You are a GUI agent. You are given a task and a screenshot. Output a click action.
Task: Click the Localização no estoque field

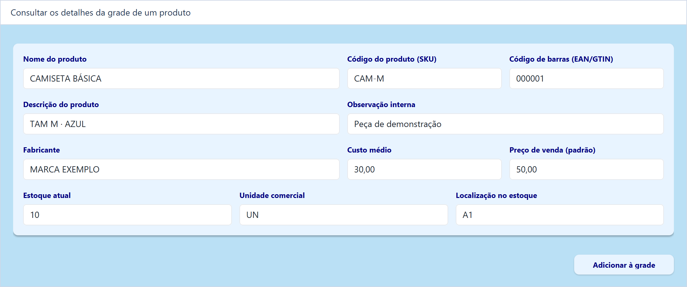(x=560, y=215)
